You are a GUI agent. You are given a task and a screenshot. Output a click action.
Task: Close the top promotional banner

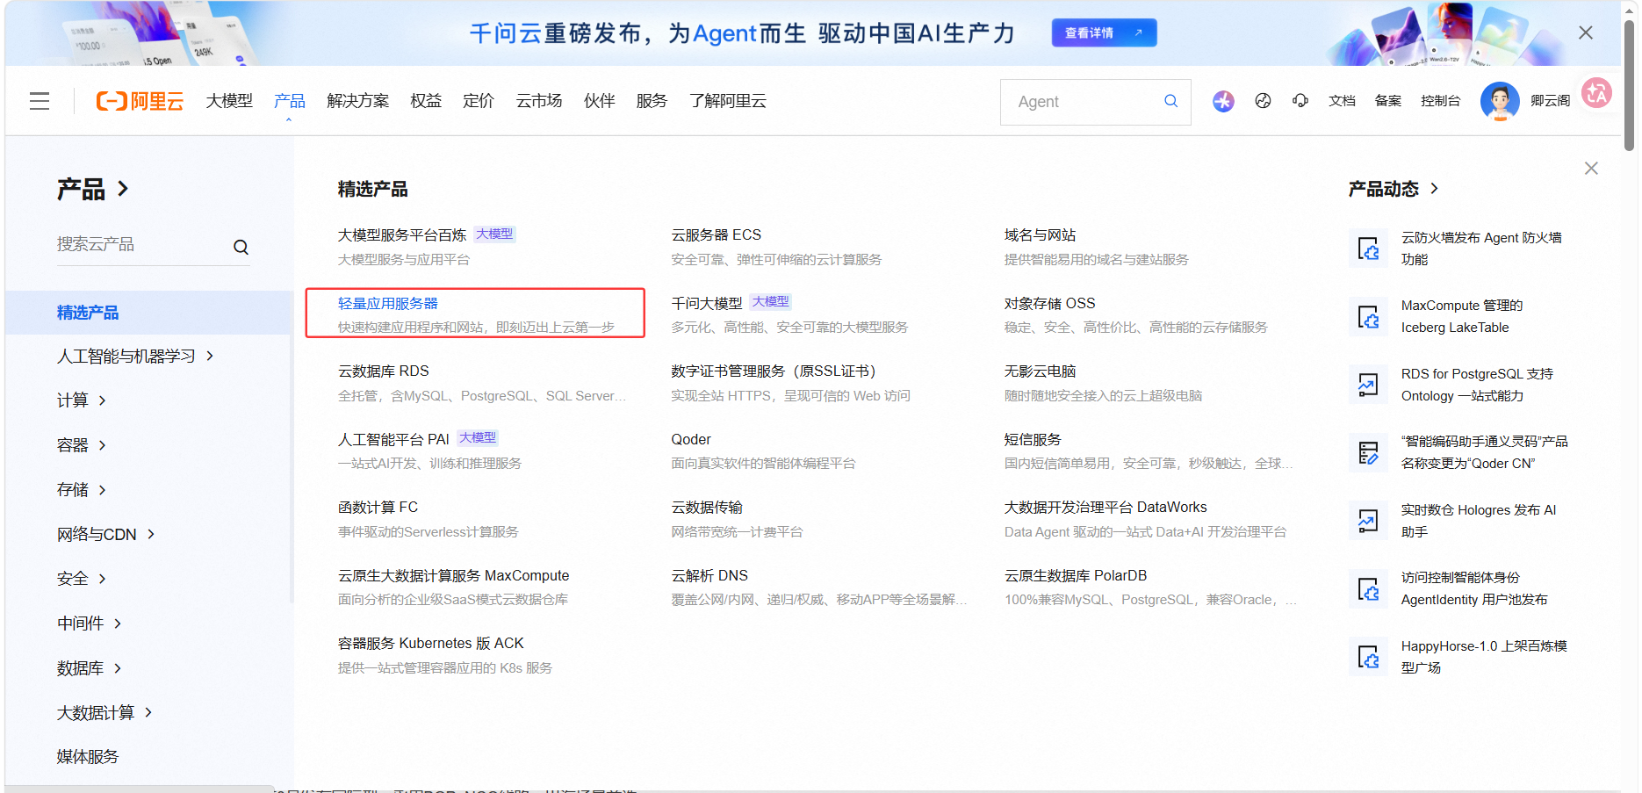1585,32
